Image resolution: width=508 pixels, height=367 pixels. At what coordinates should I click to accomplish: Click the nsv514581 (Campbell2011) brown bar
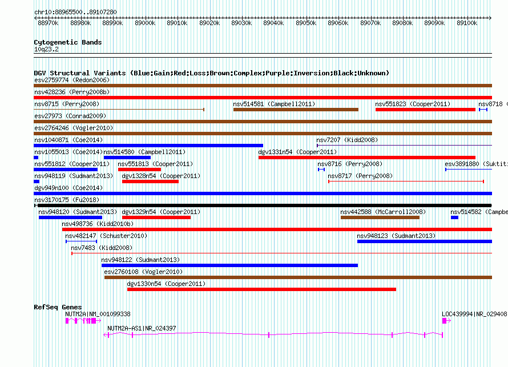pyautogui.click(x=296, y=110)
